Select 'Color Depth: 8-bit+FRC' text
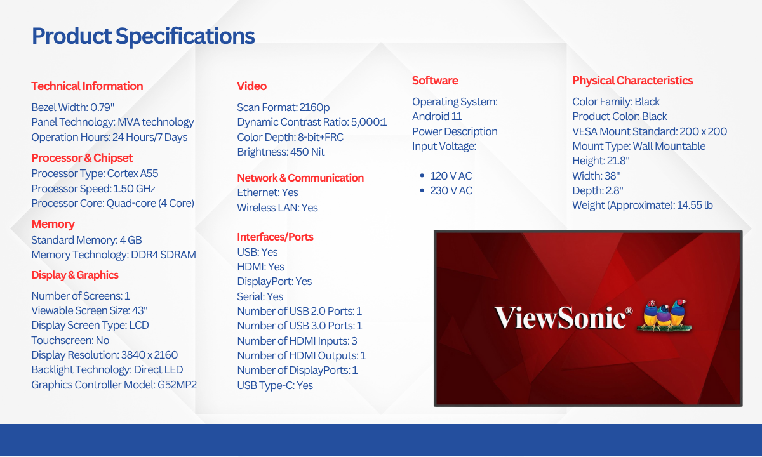This screenshot has height=457, width=762. coord(290,137)
